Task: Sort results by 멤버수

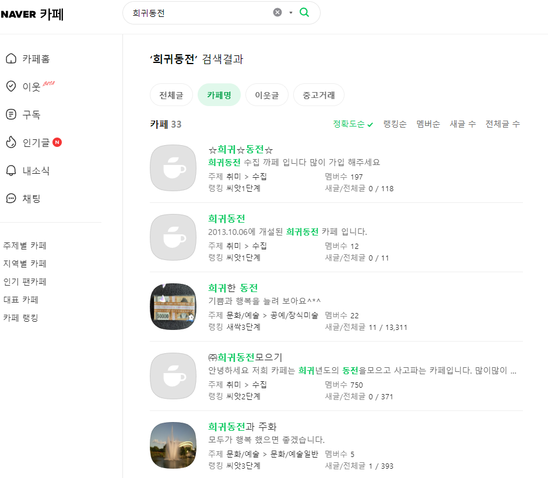Action: (x=428, y=124)
